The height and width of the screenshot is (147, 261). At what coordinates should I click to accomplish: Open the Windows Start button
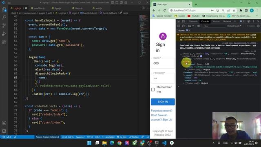[89, 143]
